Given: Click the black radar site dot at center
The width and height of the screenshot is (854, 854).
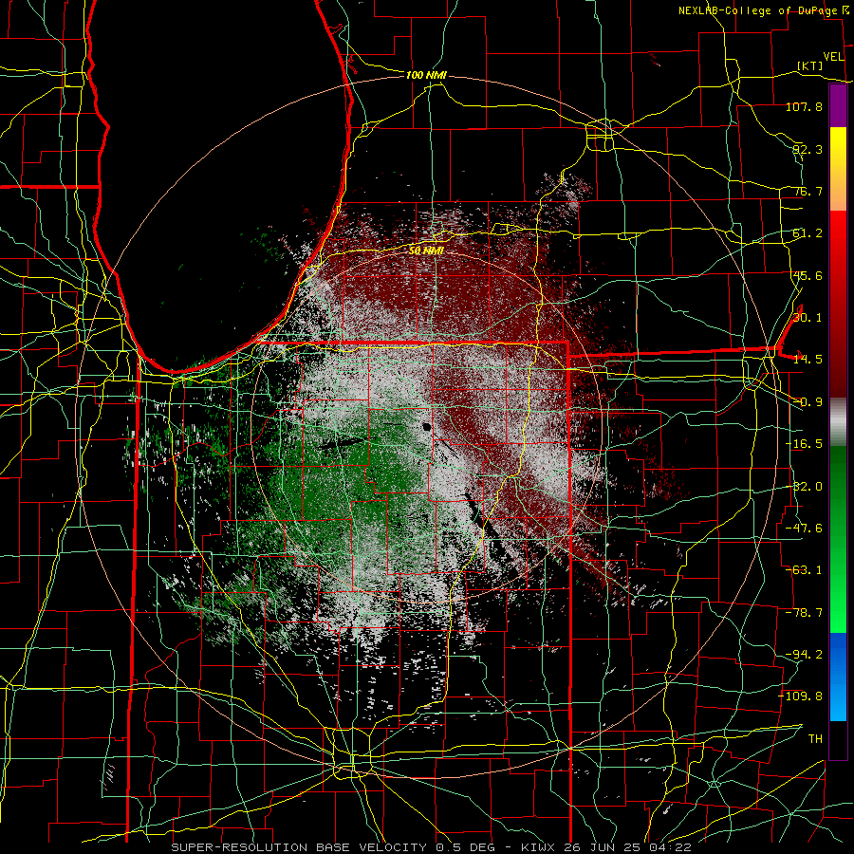Looking at the screenshot, I should [426, 427].
